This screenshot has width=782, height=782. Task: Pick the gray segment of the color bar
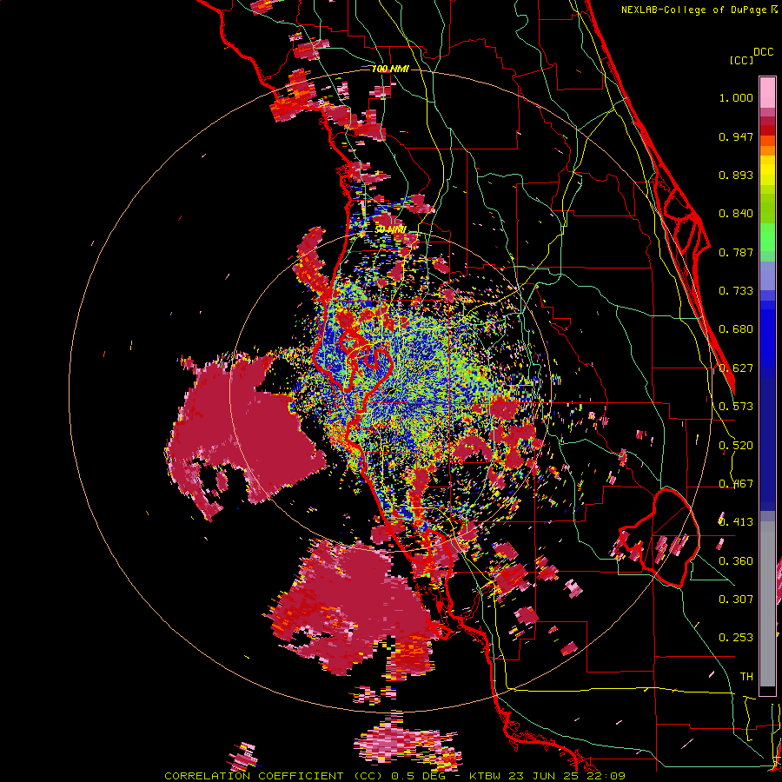tap(767, 604)
